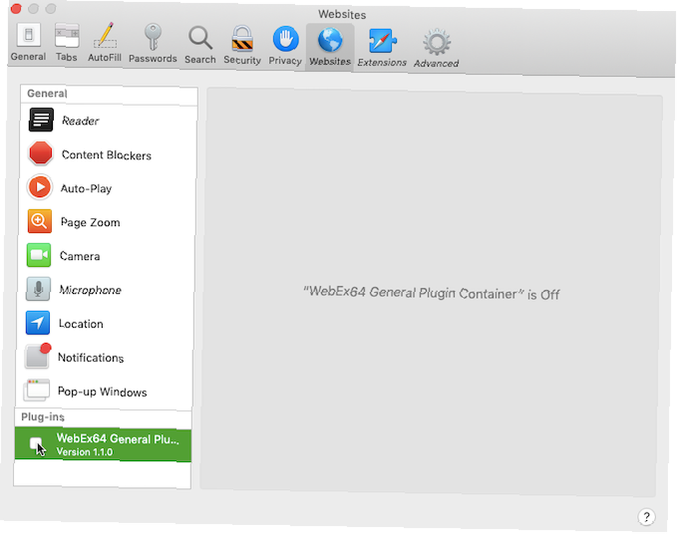Screen dimensions: 677x534
Task: Open the Tabs preferences pane
Action: [66, 43]
